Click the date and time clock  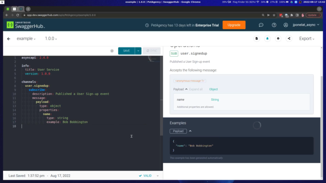(x=314, y=2)
